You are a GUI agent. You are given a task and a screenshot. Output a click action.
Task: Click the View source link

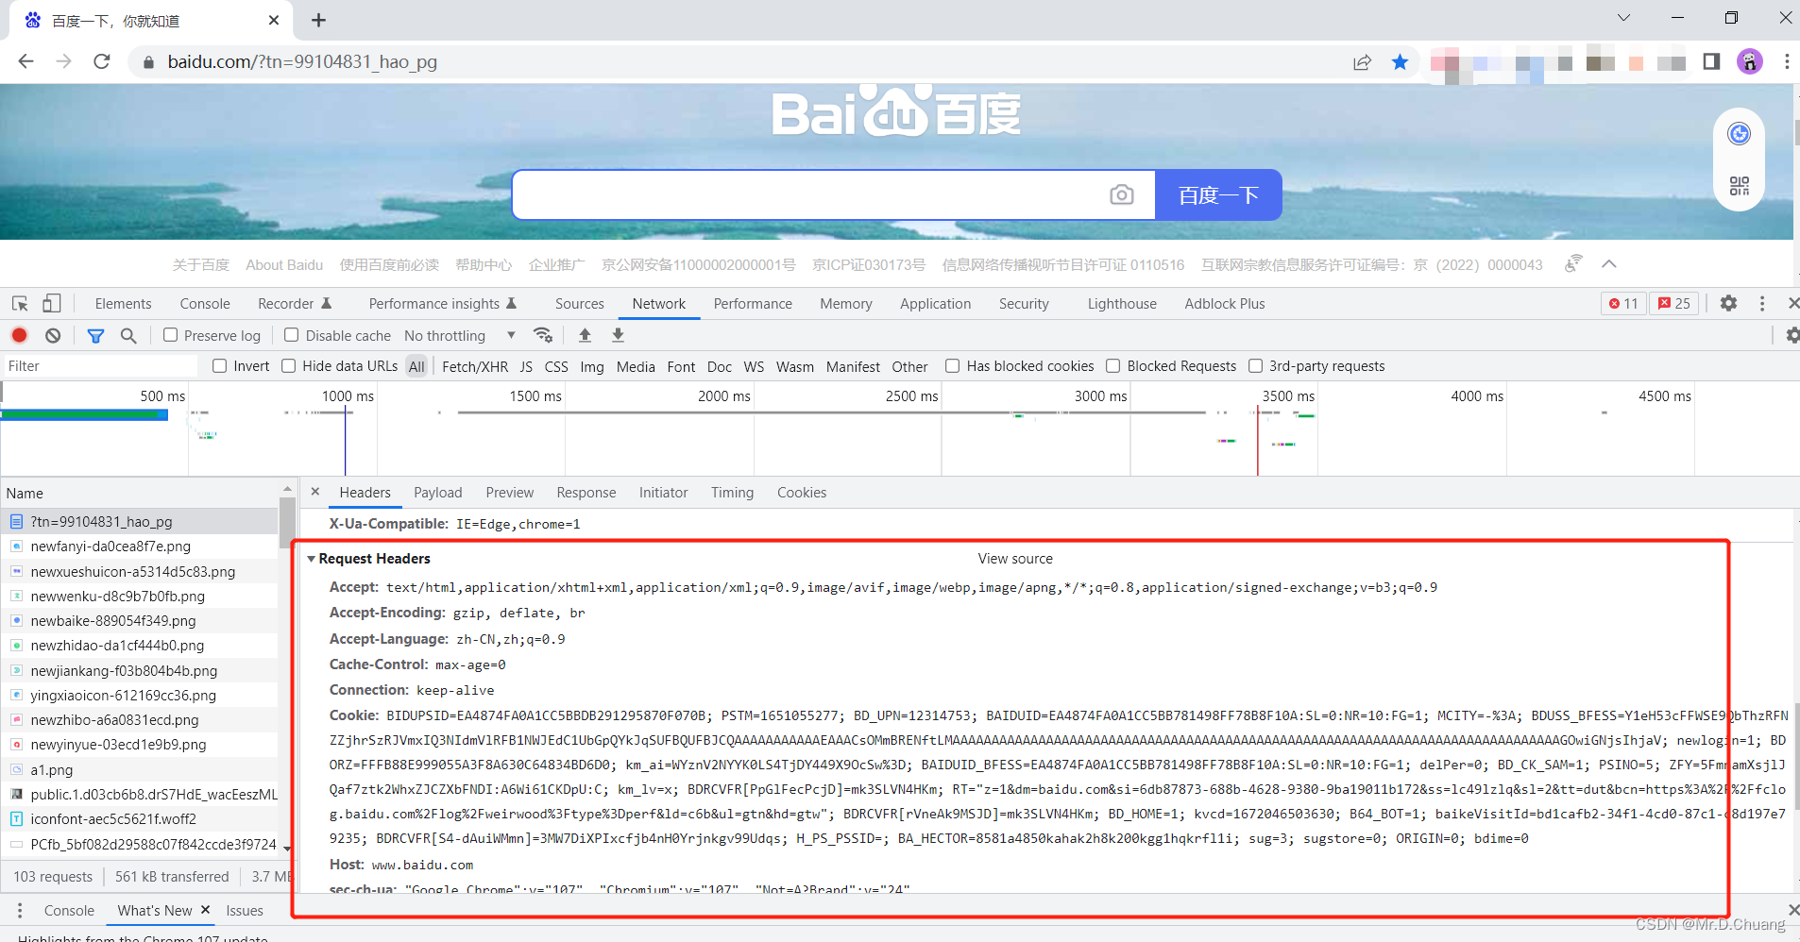[x=1014, y=558]
